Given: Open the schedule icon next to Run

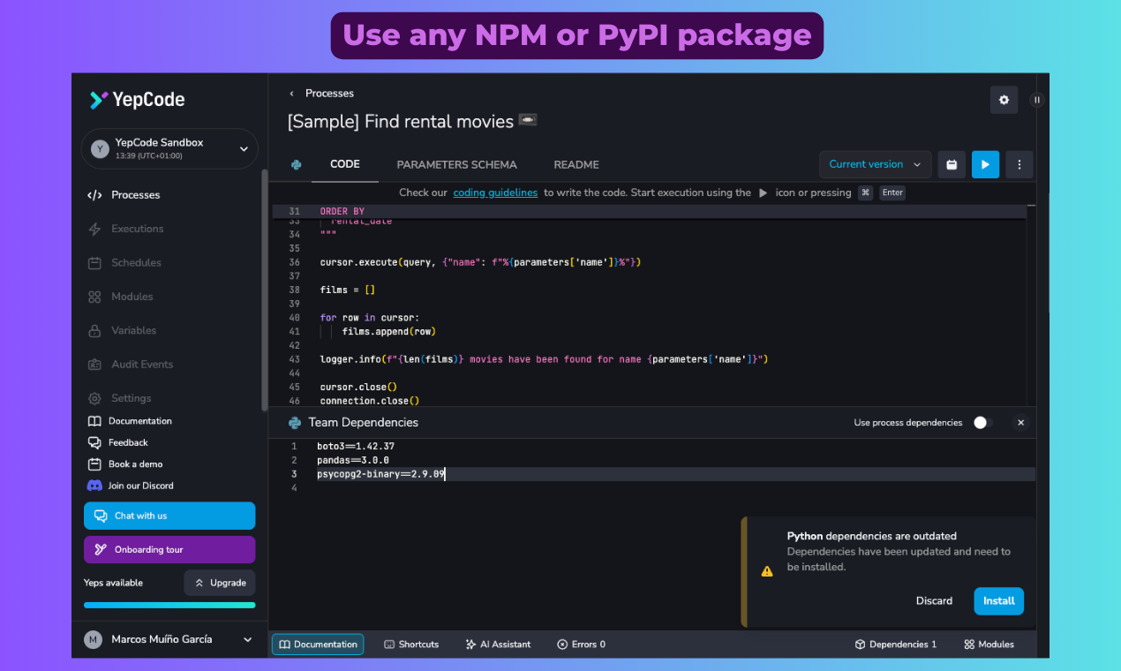Looking at the screenshot, I should [952, 164].
